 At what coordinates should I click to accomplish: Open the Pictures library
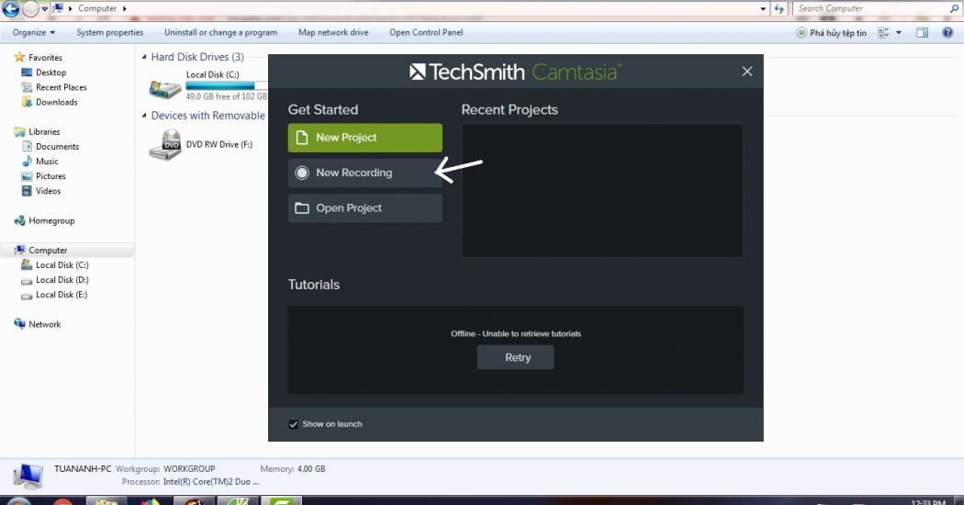pos(50,176)
